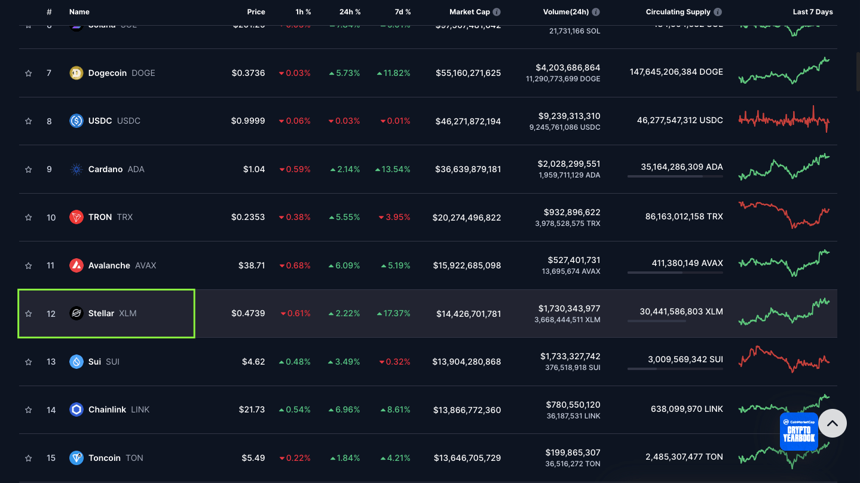Click the Stellar logo icon
This screenshot has height=483, width=860.
(x=76, y=313)
